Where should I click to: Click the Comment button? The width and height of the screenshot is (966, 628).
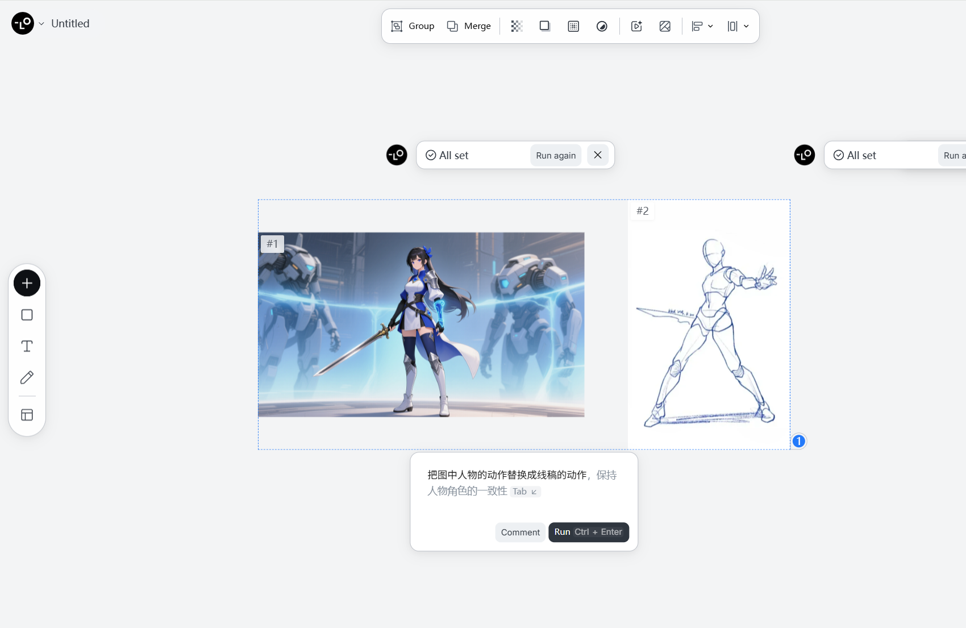click(x=520, y=533)
